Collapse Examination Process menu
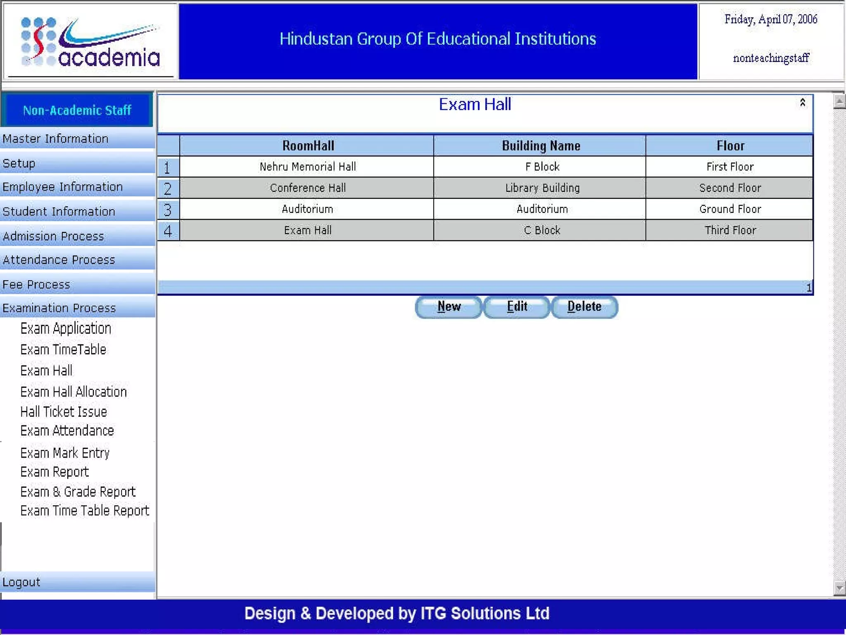The height and width of the screenshot is (635, 846). tap(59, 308)
